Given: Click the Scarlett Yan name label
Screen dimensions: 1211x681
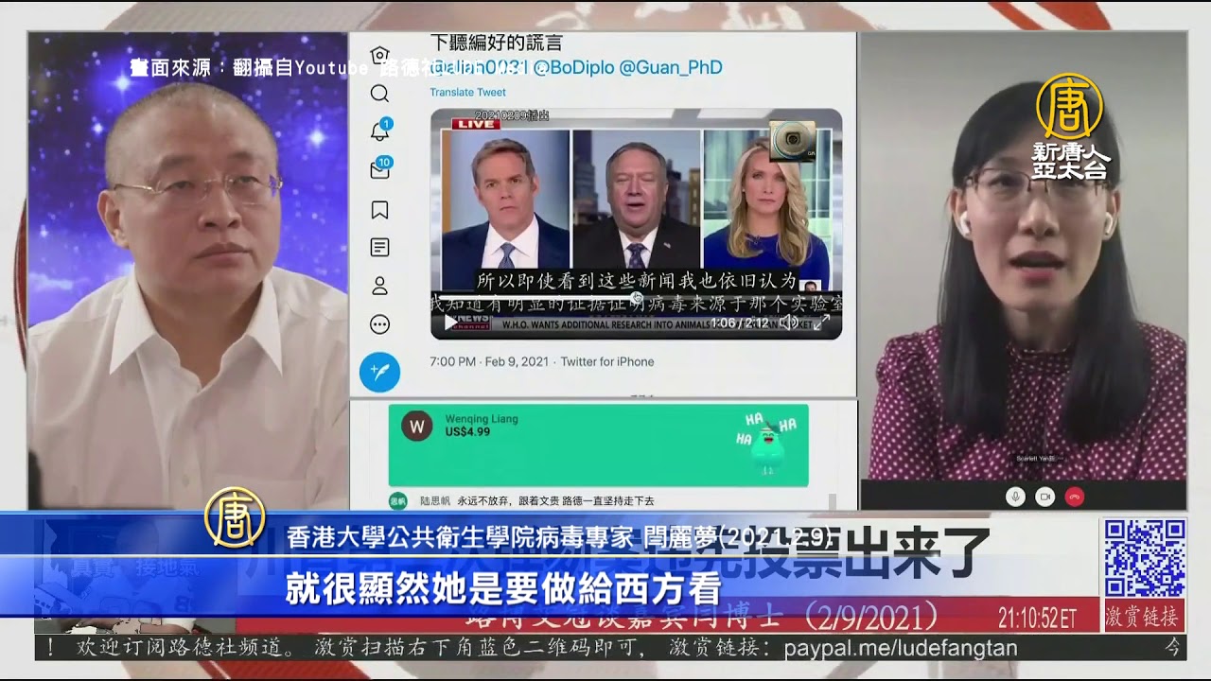Looking at the screenshot, I should pos(1039,458).
